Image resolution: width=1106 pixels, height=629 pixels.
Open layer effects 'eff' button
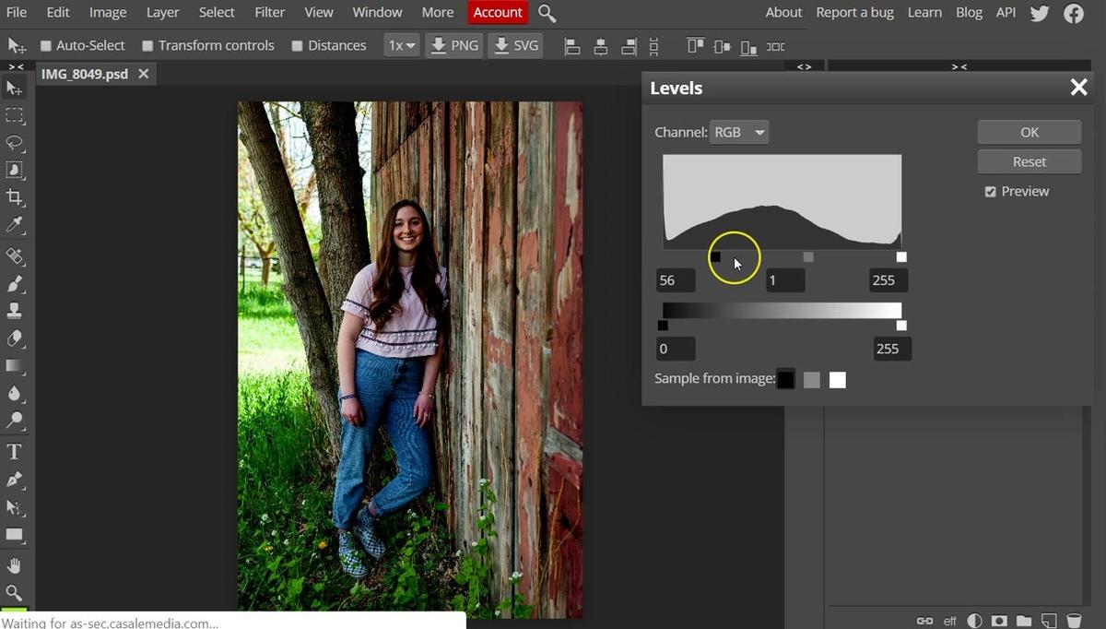(x=950, y=621)
